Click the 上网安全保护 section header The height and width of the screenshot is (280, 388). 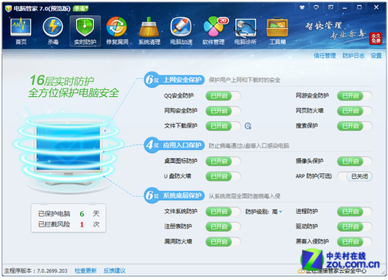[174, 80]
